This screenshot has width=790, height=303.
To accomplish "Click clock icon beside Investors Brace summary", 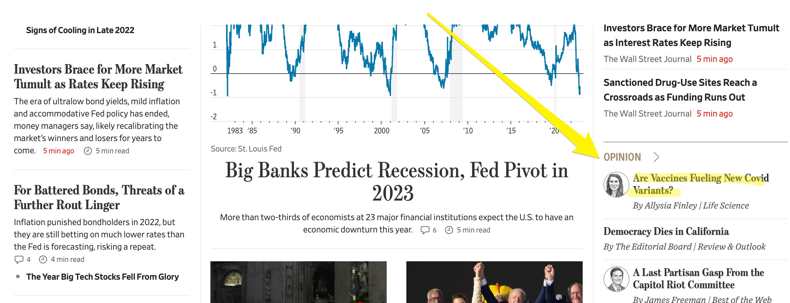I will click(x=88, y=151).
